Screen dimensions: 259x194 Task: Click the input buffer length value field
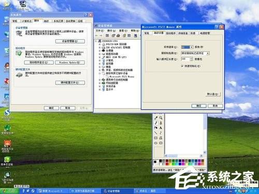pyautogui.click(x=185, y=59)
